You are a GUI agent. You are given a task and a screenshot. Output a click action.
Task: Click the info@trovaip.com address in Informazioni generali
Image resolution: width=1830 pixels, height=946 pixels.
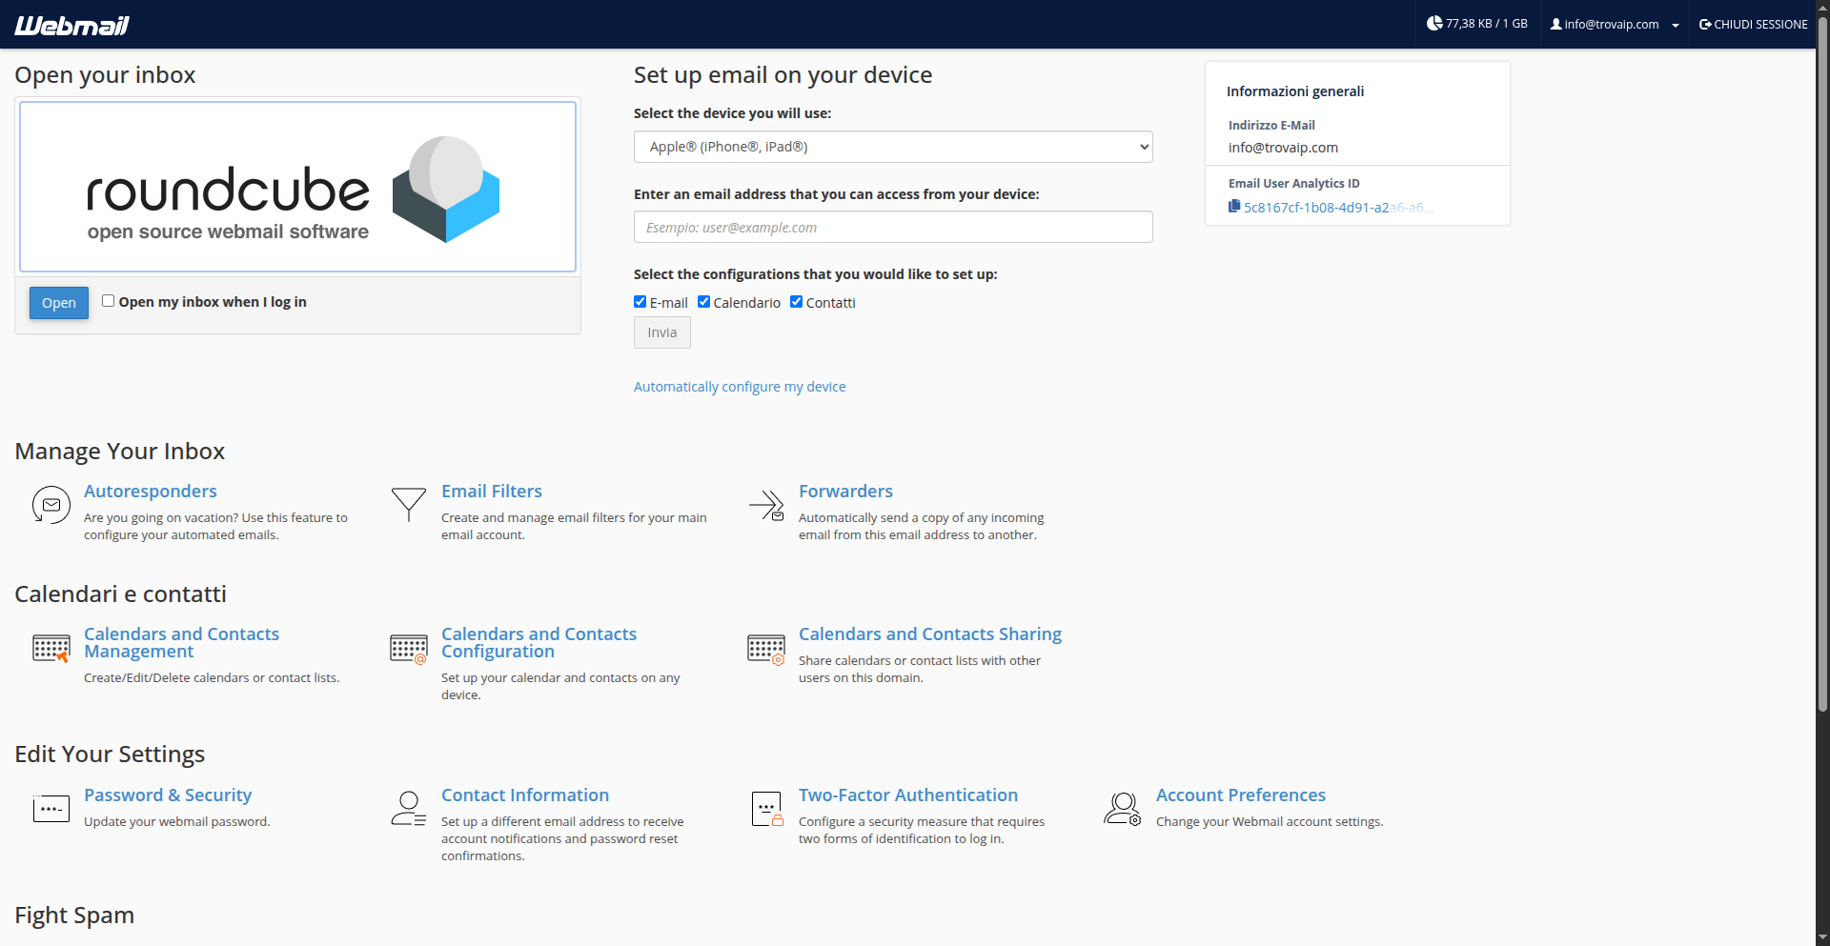point(1283,148)
